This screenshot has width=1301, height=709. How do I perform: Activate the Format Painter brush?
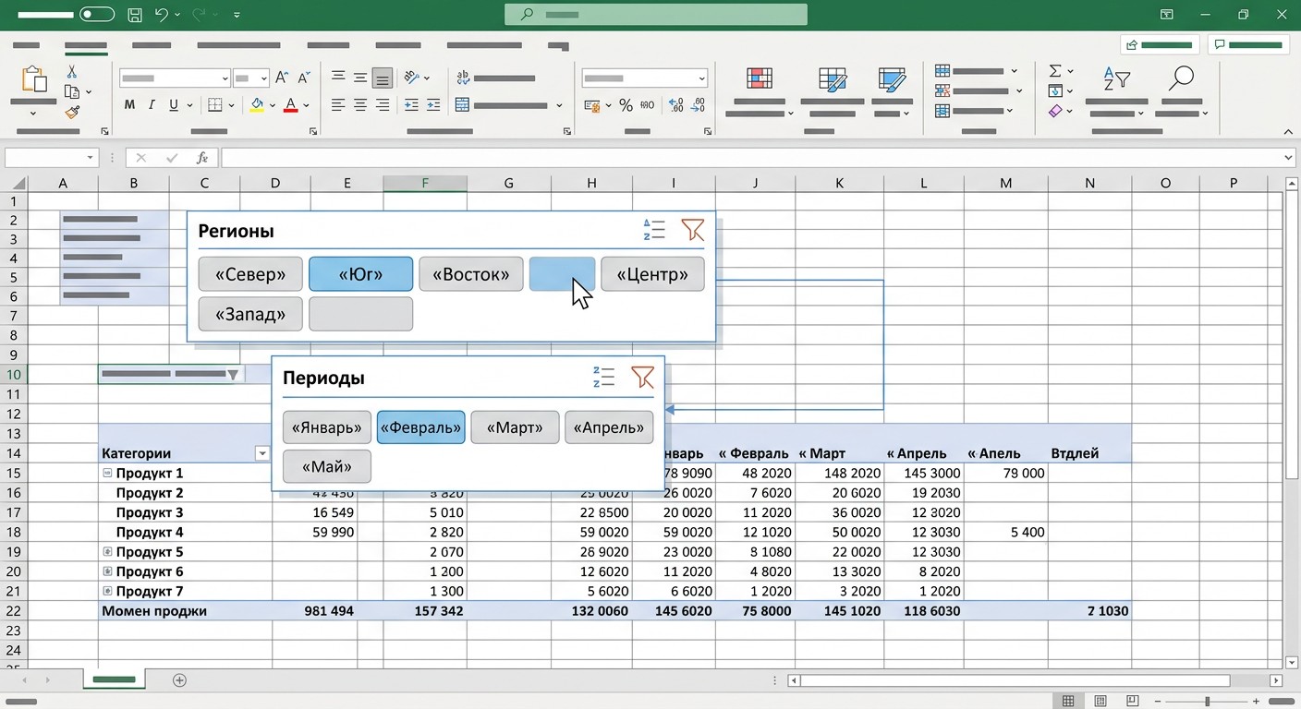(72, 112)
